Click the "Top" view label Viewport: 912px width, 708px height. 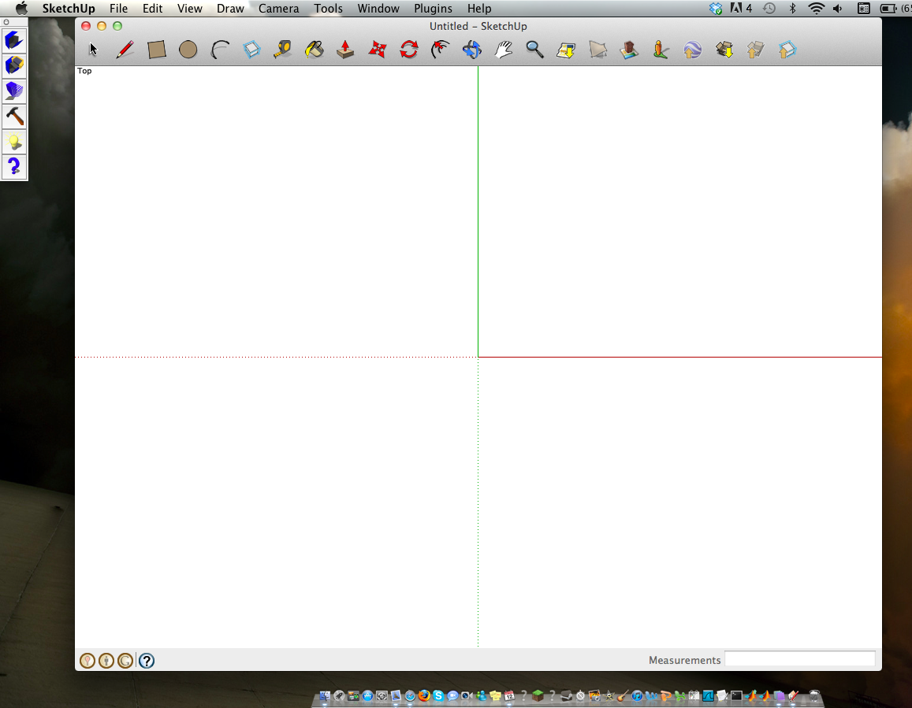coord(84,71)
